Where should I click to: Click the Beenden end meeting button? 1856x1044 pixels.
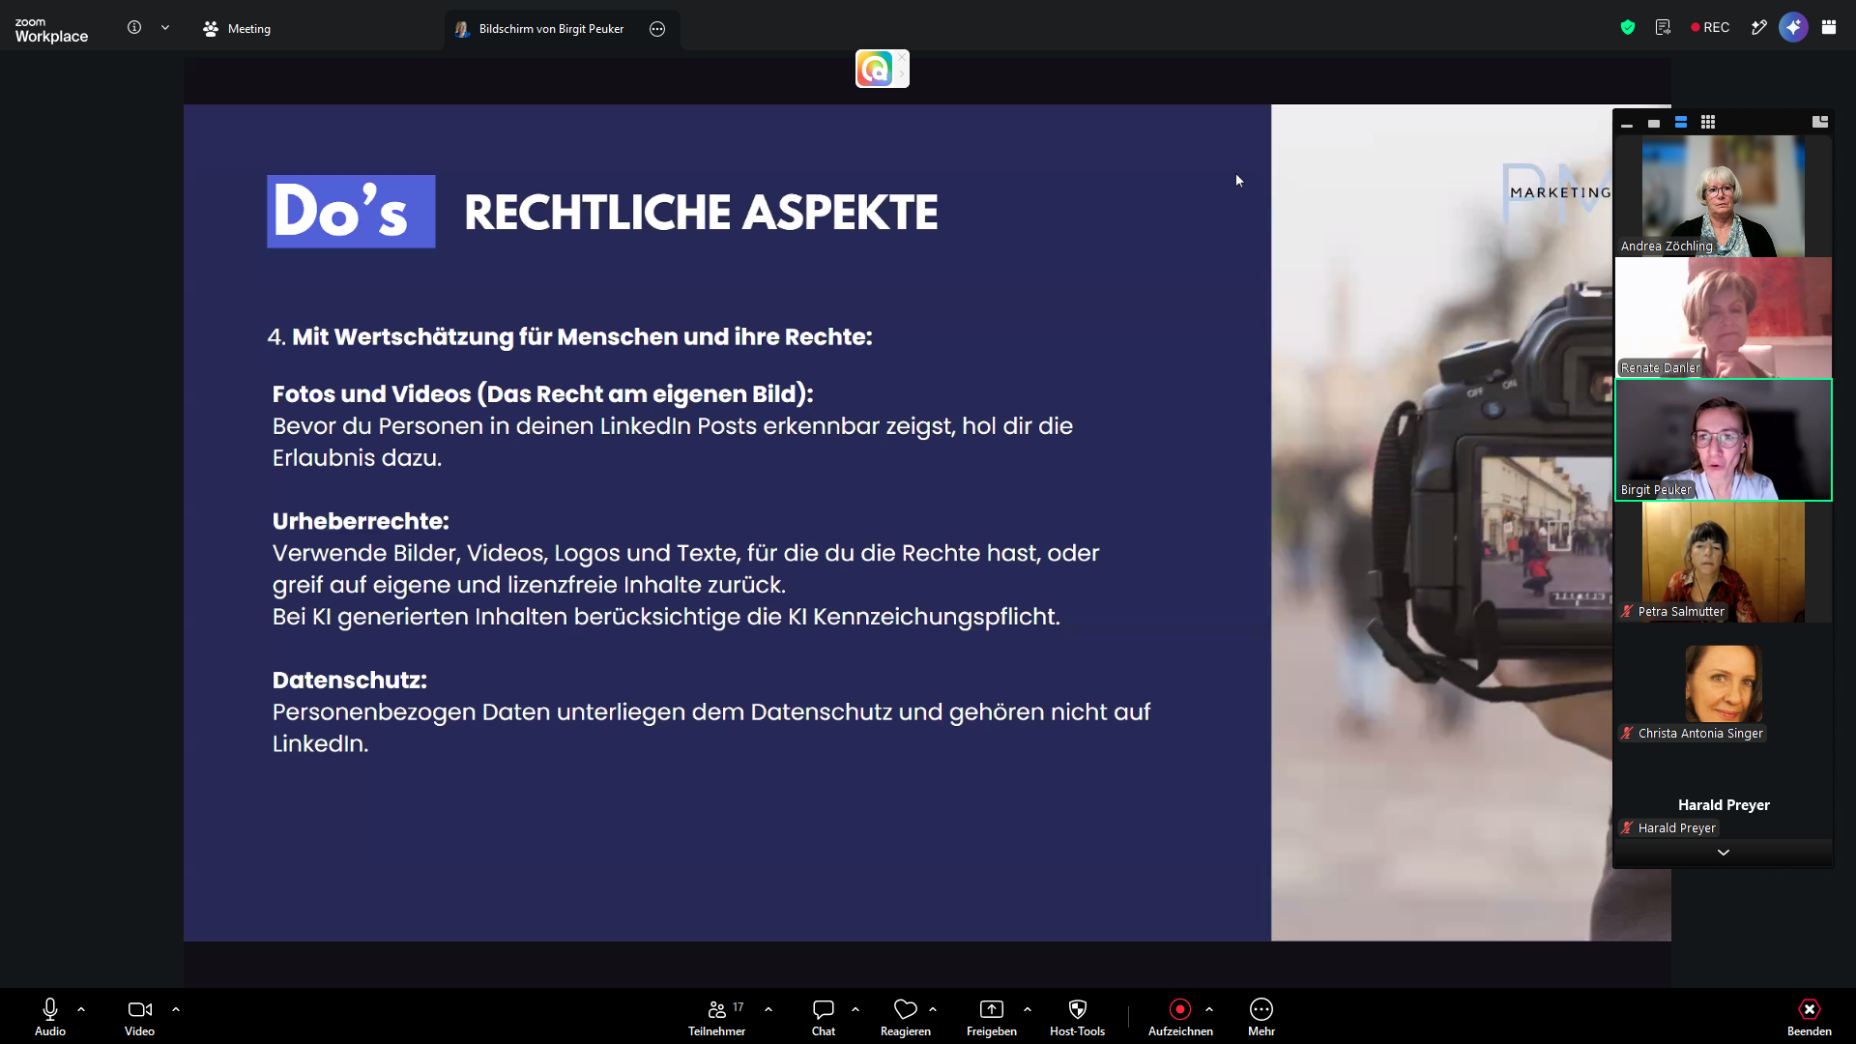[x=1809, y=1017]
